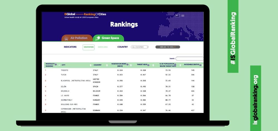Open the All Countries dropdown
278x131 pixels.
click(x=140, y=47)
